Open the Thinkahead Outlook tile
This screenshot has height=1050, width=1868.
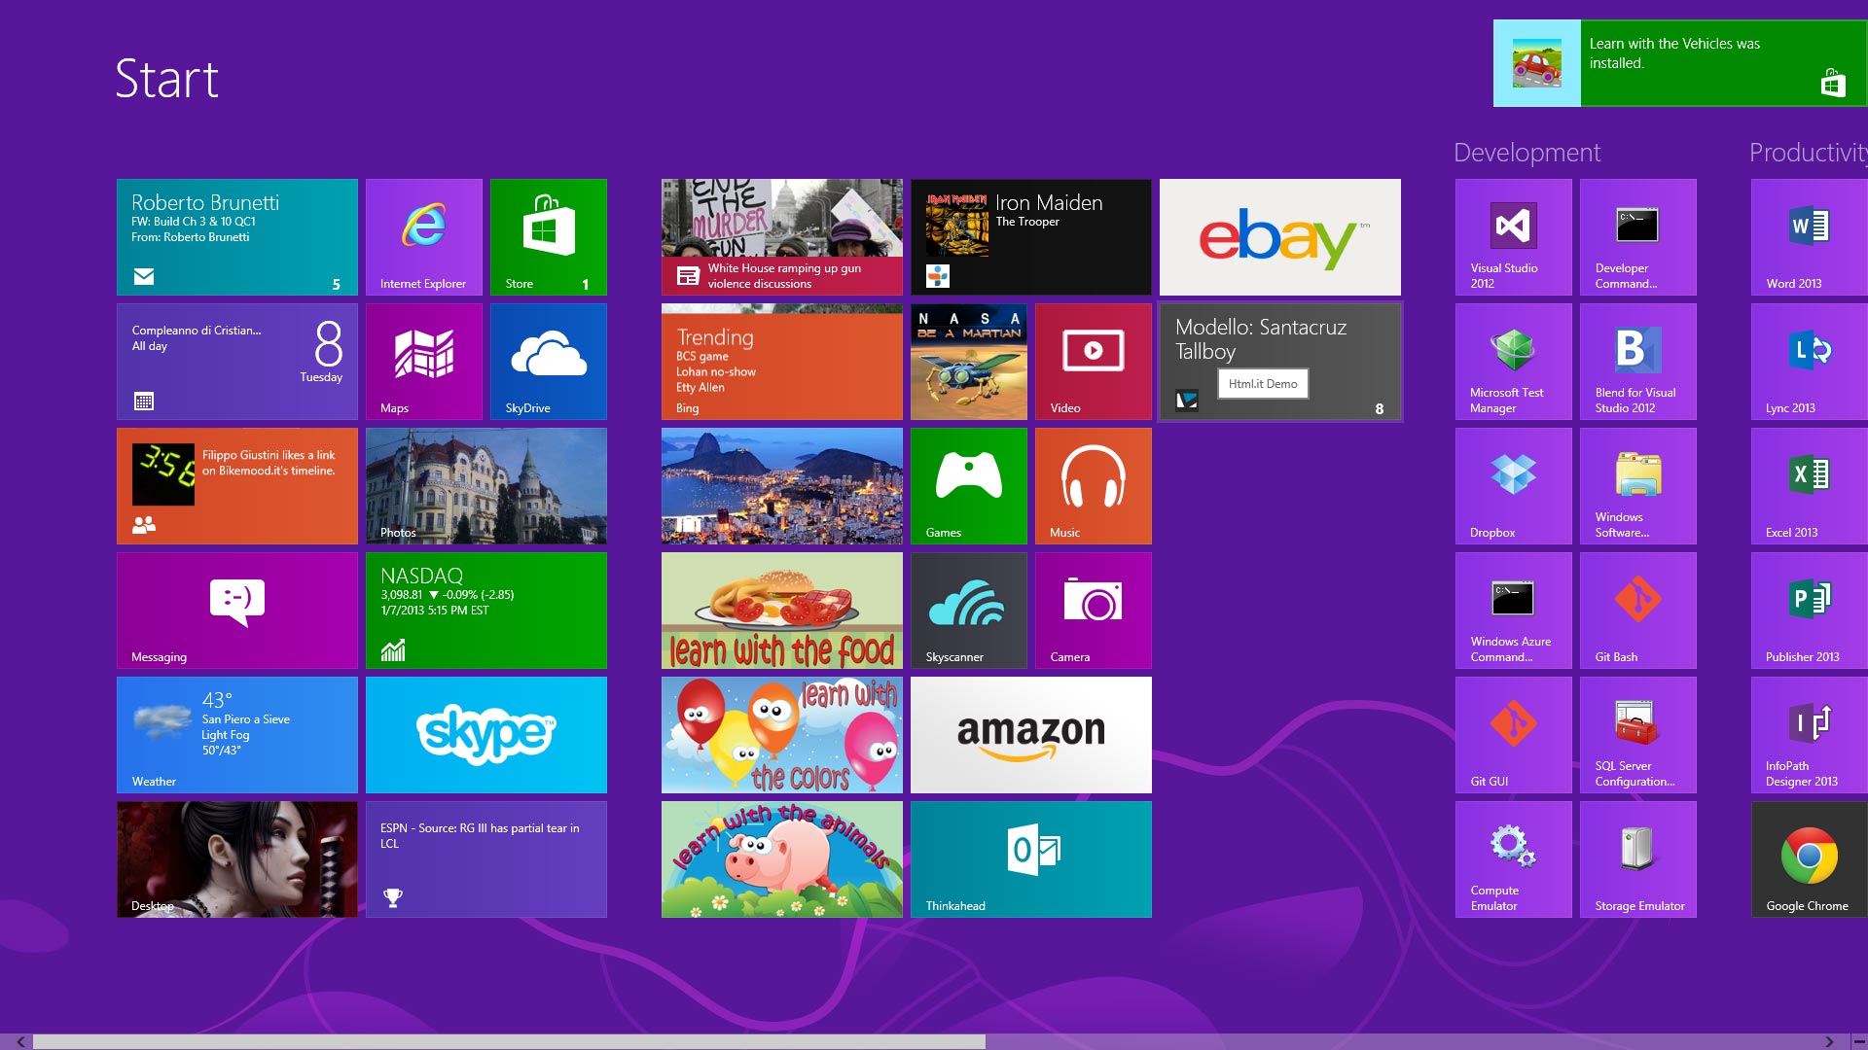pos(1031,859)
